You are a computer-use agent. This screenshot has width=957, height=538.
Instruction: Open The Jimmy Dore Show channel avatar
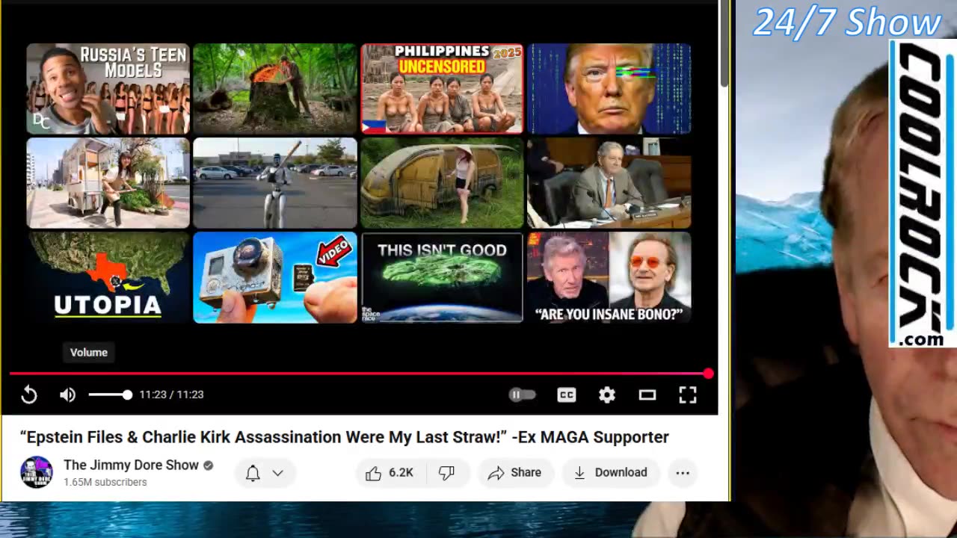(36, 472)
